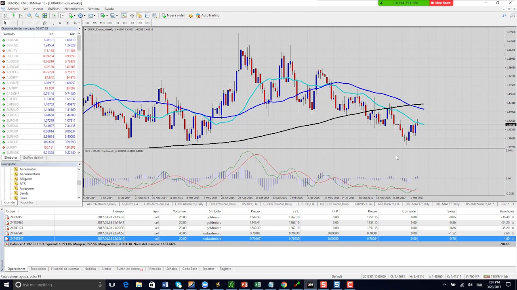Screen dimensions: 517x290
Task: Toggle chart shift
Action: pyautogui.click(x=62, y=15)
